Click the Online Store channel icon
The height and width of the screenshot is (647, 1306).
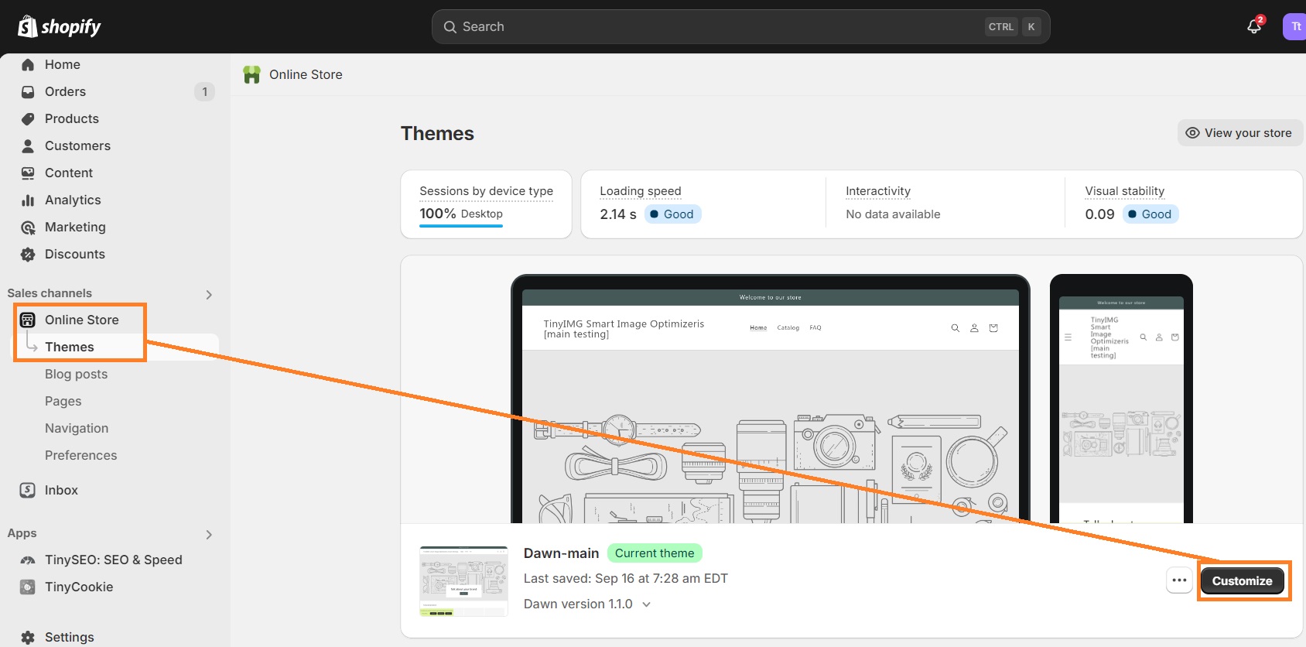click(x=28, y=320)
